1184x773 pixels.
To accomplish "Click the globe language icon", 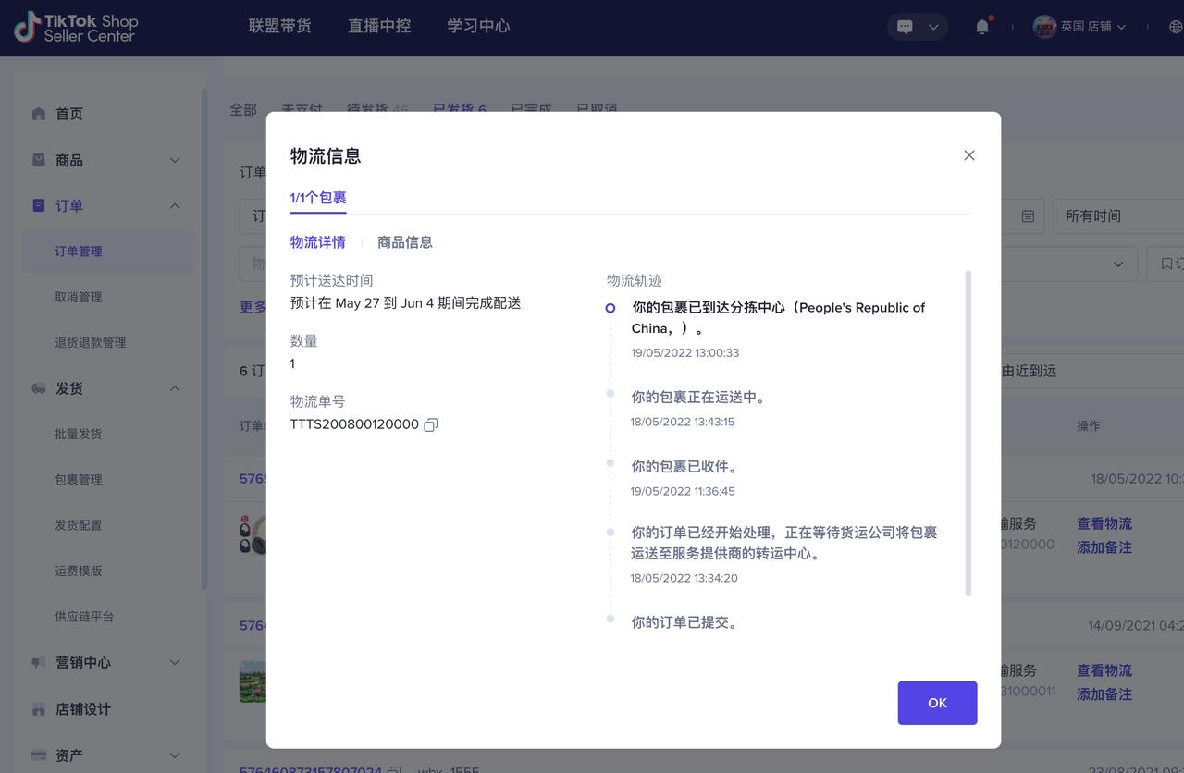I will click(x=1176, y=27).
